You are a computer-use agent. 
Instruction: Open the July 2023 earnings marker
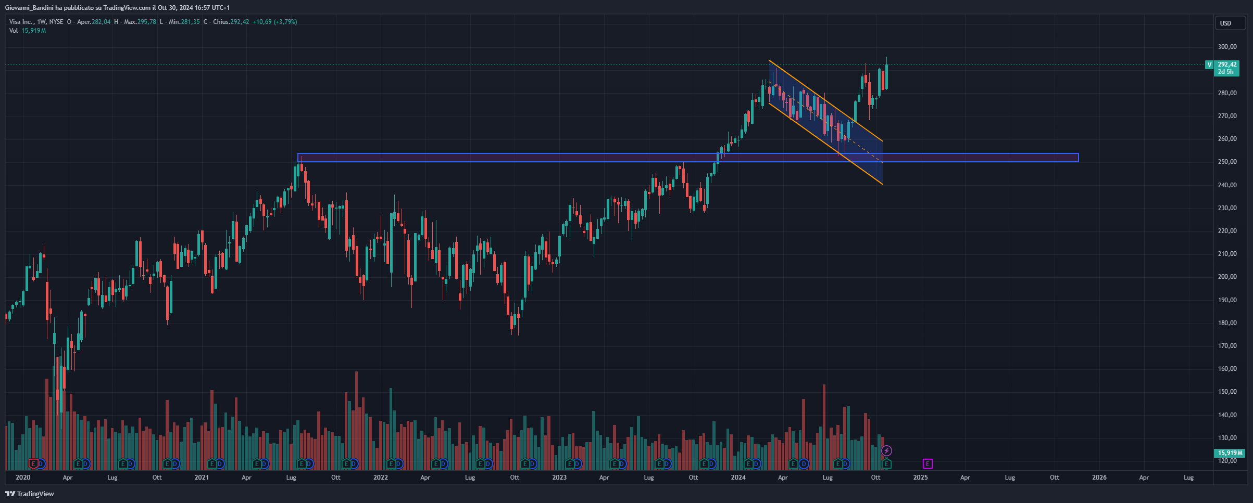coord(659,463)
